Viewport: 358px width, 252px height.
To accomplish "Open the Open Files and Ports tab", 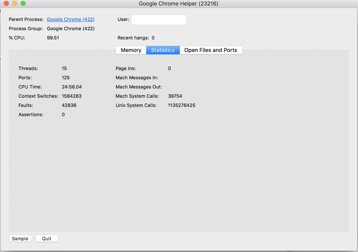I will [211, 50].
